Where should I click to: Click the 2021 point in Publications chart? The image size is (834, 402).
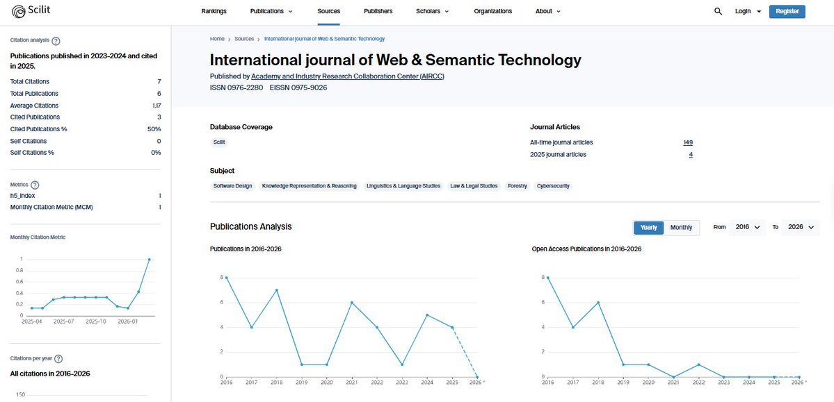coord(351,303)
